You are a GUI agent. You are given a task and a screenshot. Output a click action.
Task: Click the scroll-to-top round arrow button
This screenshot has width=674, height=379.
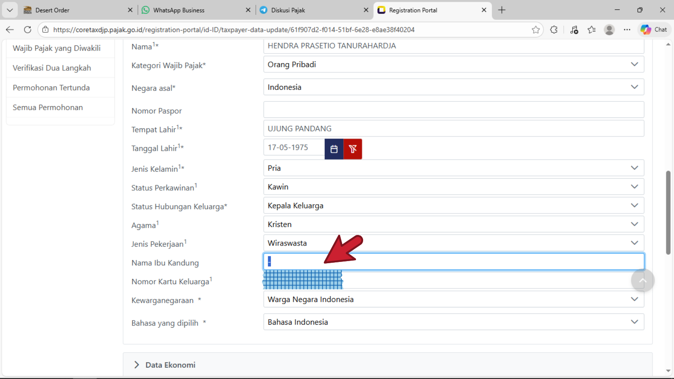pos(642,280)
